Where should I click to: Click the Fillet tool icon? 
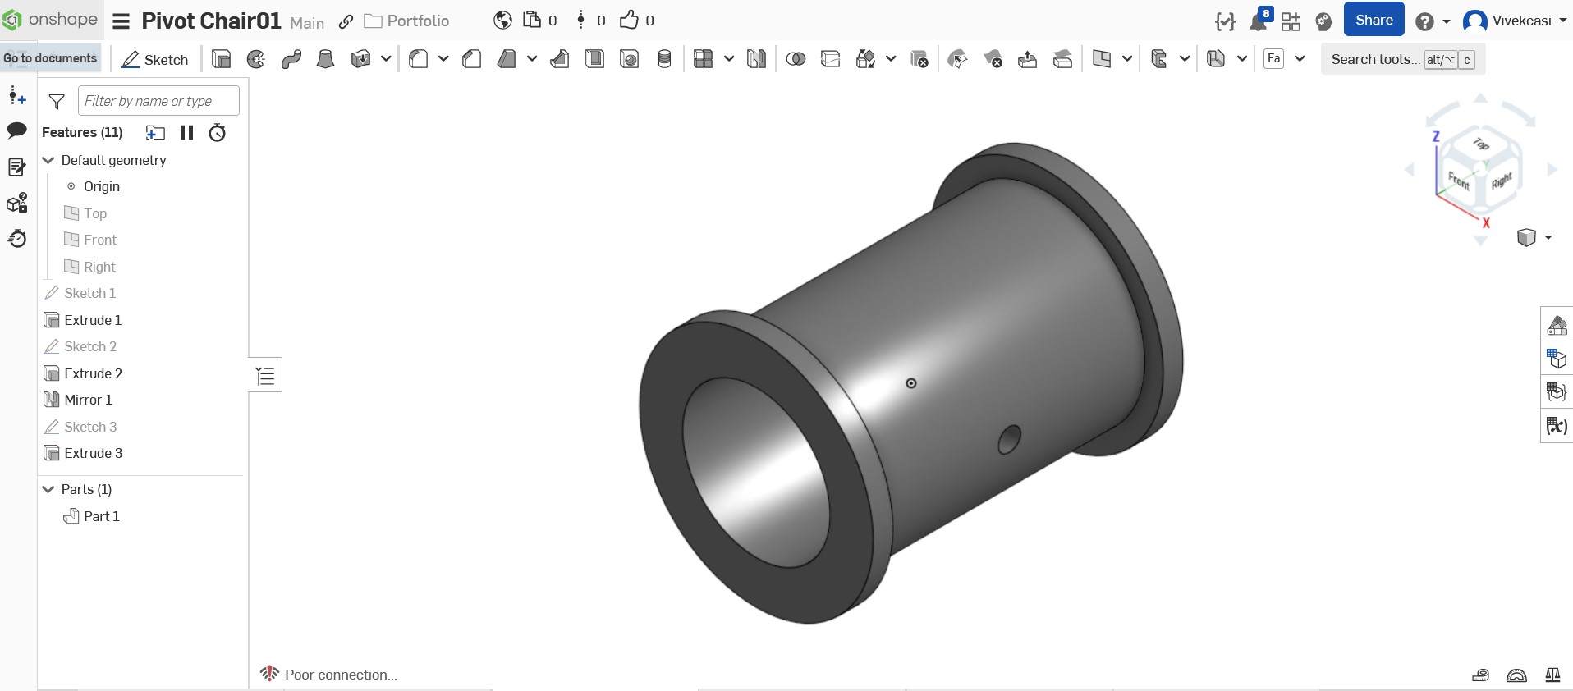pos(419,59)
